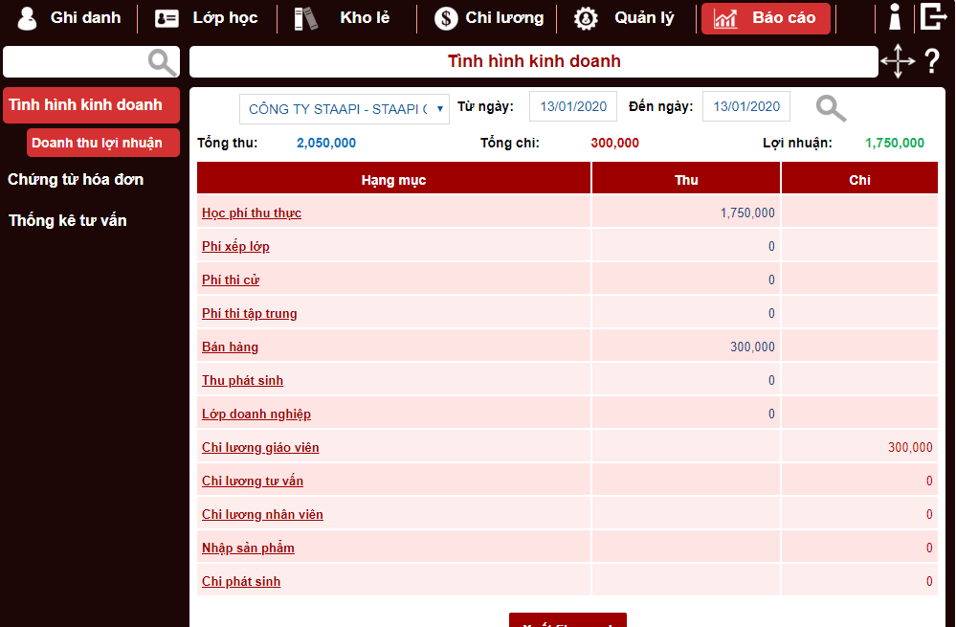Select Thống kê tư vấn in sidebar
The image size is (956, 627).
pos(68,221)
